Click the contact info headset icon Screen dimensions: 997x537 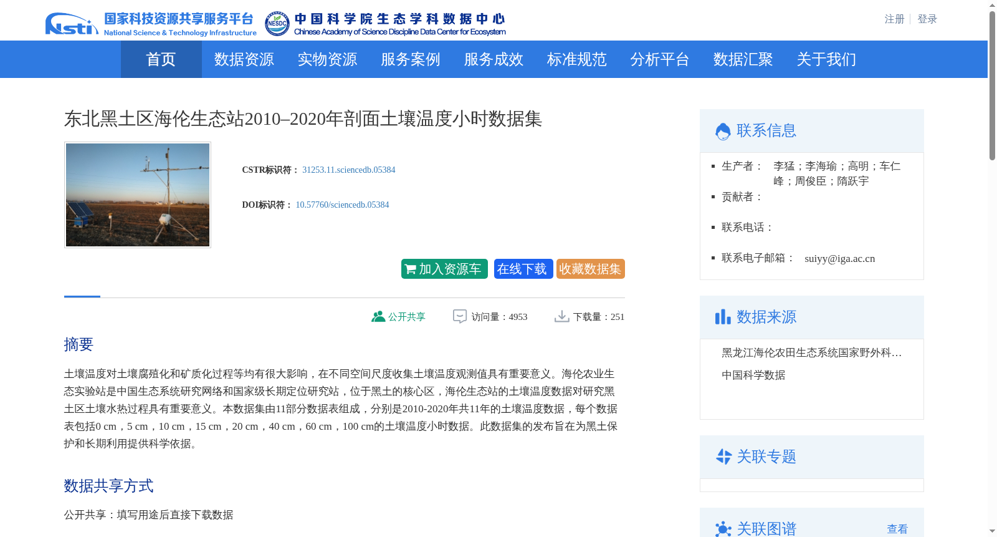(x=723, y=131)
